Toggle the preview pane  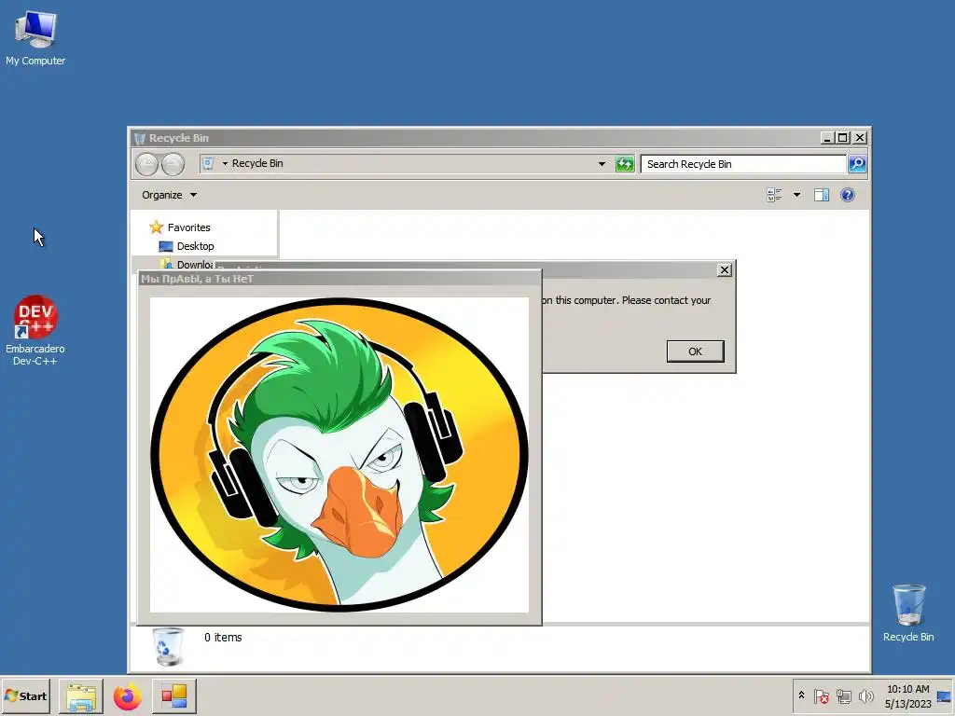822,195
